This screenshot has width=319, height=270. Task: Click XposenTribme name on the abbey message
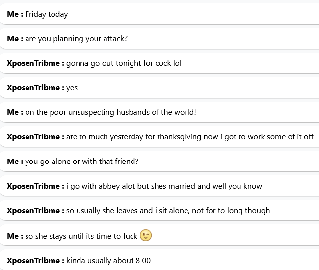tap(35, 186)
